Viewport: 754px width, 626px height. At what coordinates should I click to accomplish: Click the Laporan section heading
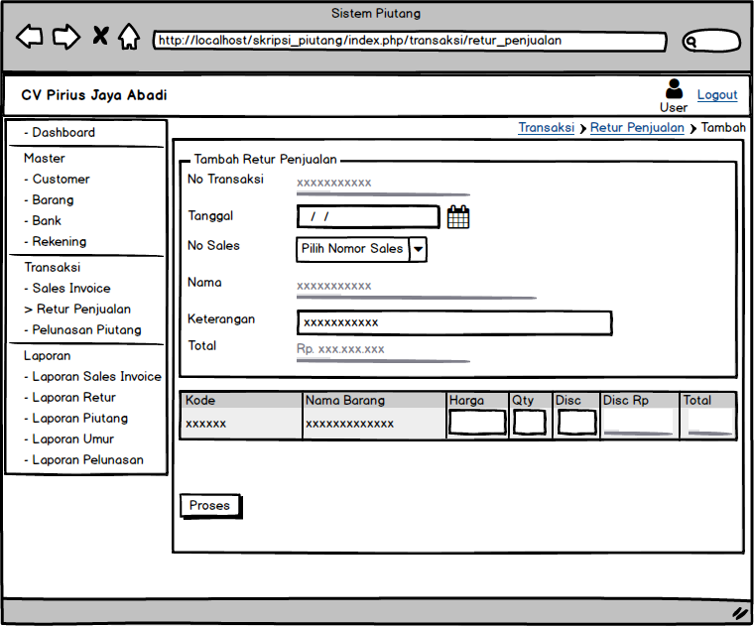point(48,356)
